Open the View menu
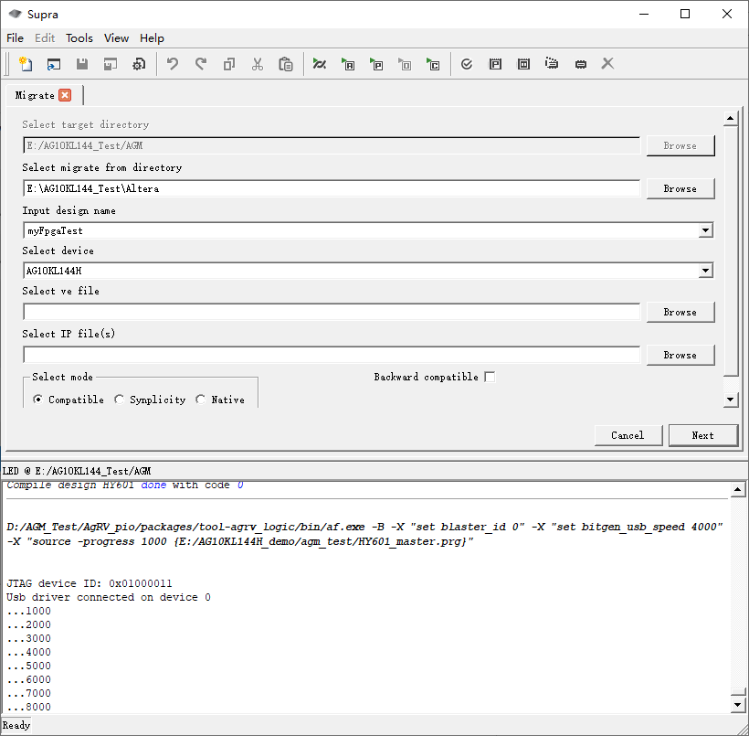Screen dimensions: 749x736 click(x=117, y=38)
